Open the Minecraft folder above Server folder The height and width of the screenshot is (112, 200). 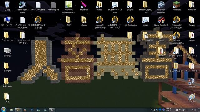pos(192,6)
